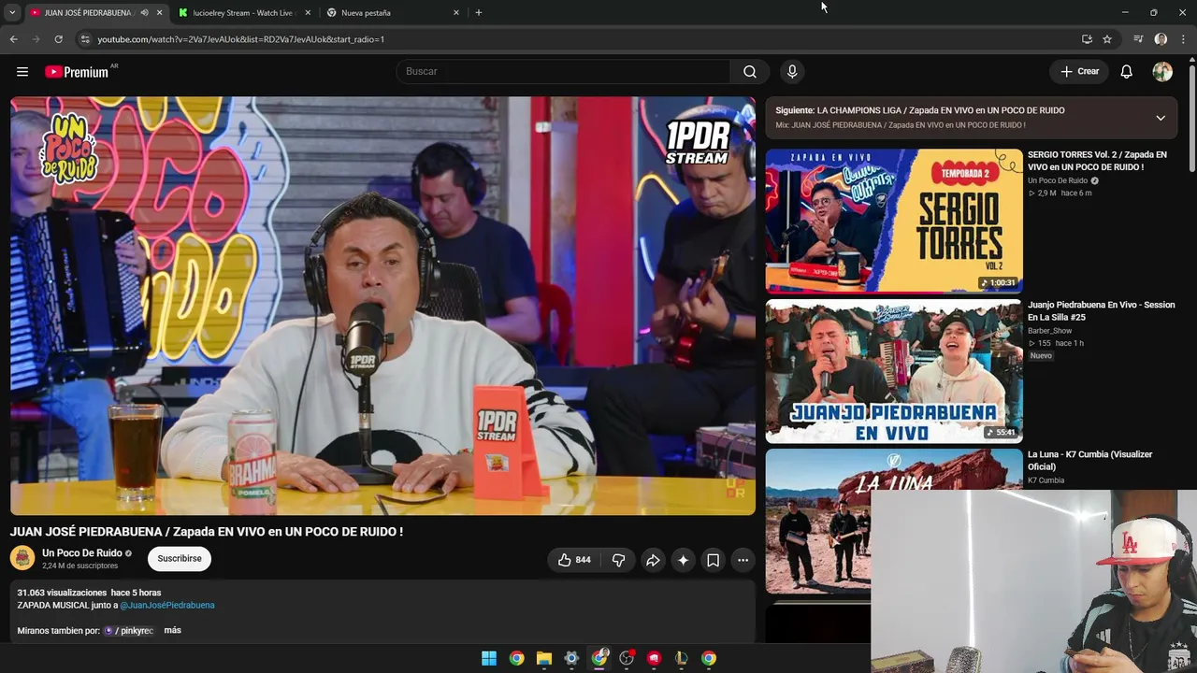Close the lucioelrey Stream tab
This screenshot has height=673, width=1197.
tap(308, 13)
